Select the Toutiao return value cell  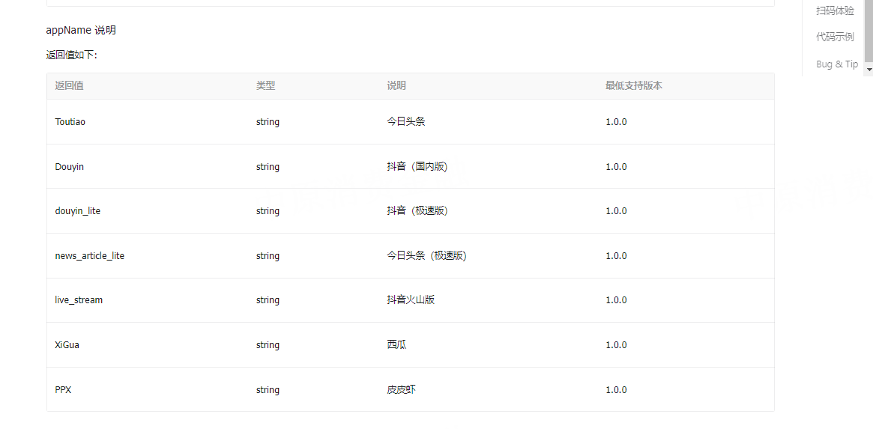70,122
